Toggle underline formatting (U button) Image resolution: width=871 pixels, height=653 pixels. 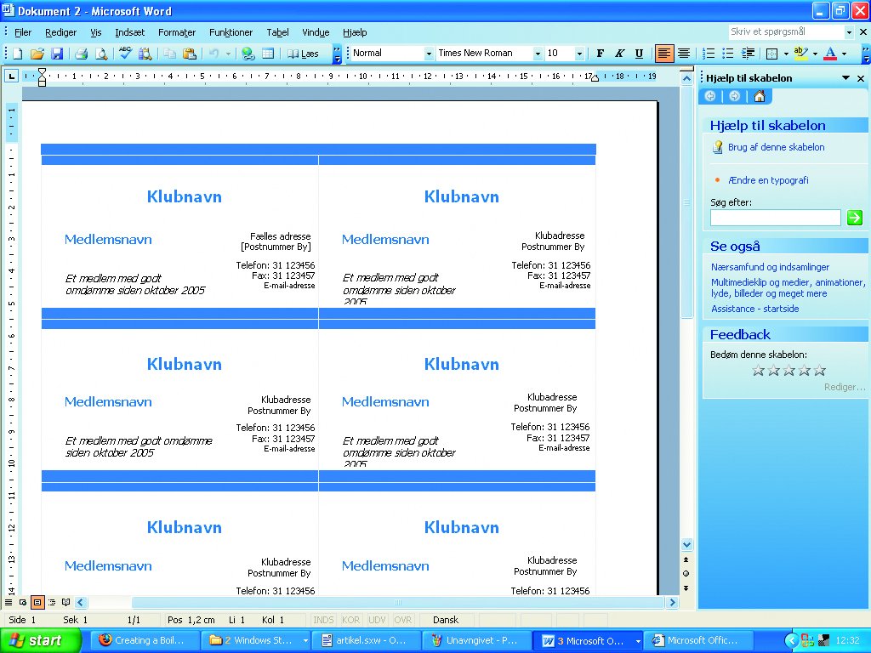point(639,54)
